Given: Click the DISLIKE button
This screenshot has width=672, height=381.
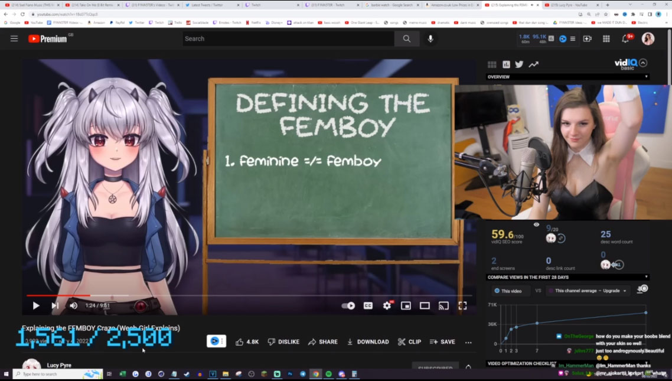Looking at the screenshot, I should [283, 341].
